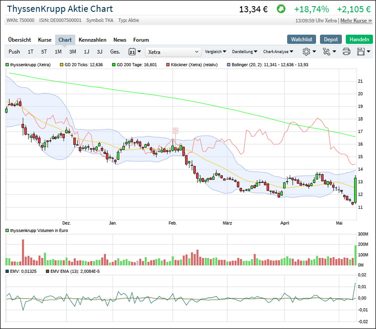Expand the Chart-Analyse dropdown
The image size is (376, 329).
(x=278, y=52)
